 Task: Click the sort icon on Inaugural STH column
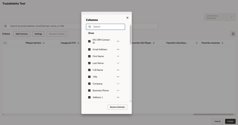(x=78, y=43)
